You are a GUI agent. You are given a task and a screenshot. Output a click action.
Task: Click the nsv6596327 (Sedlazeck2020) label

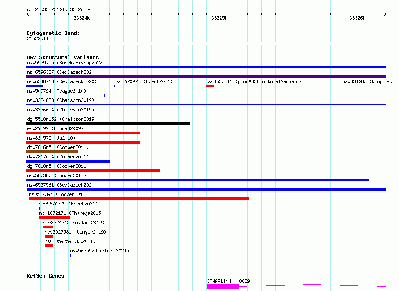(62, 72)
